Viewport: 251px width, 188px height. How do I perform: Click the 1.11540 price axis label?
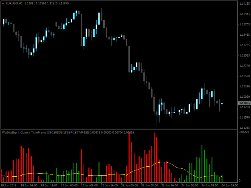tap(245, 117)
